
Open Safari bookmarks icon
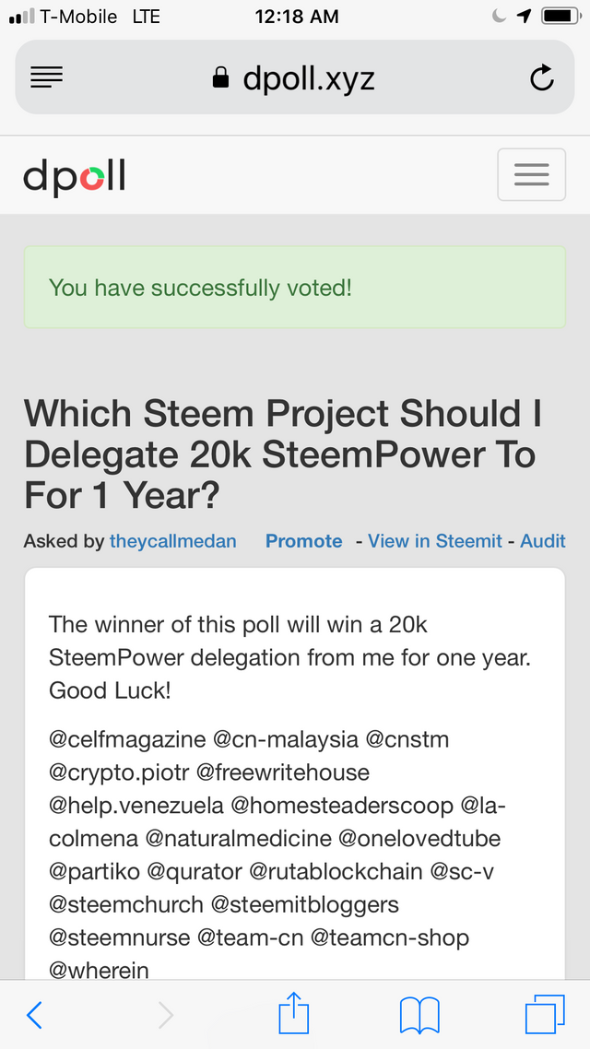(419, 1016)
